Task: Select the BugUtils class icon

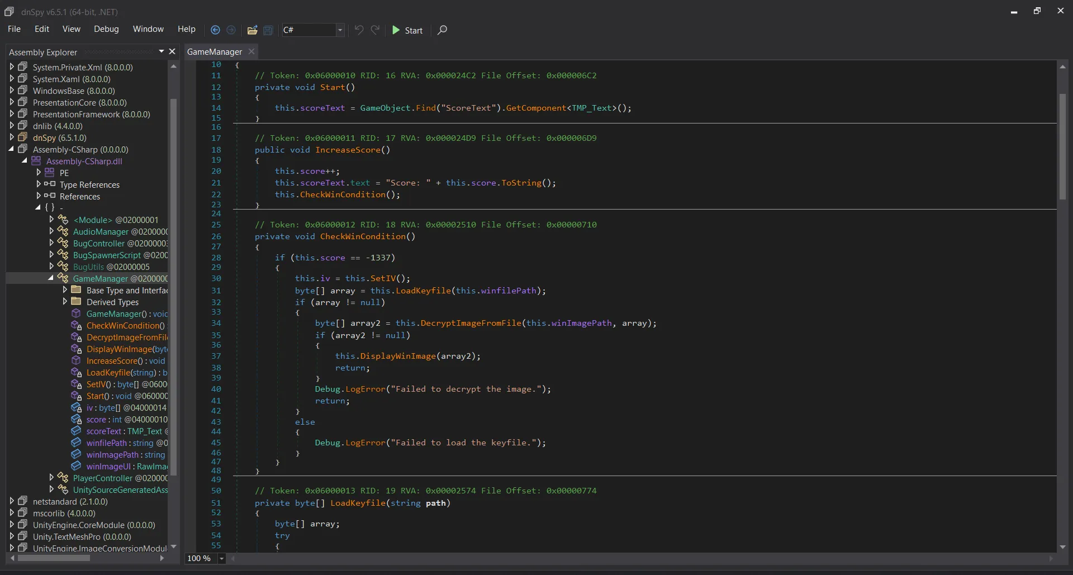Action: [63, 266]
